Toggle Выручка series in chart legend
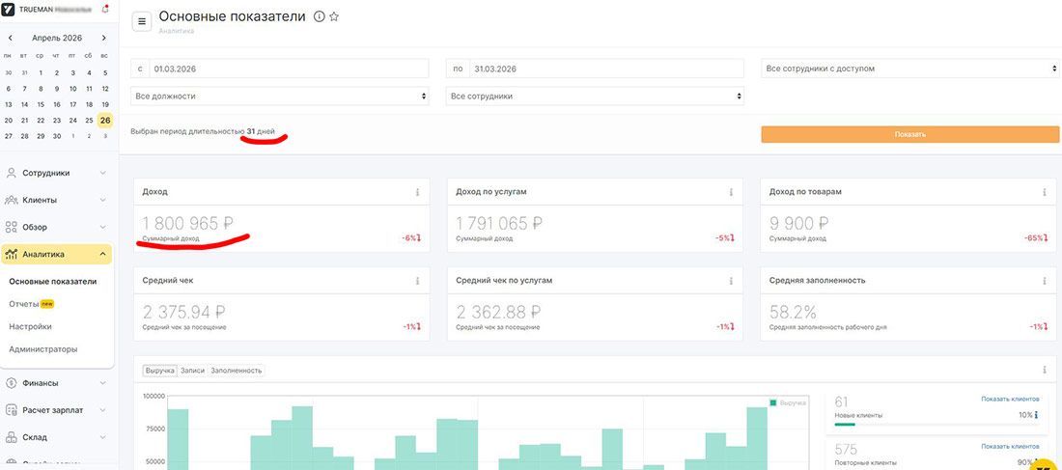Screen dimensions: 1062x470 (x=789, y=403)
